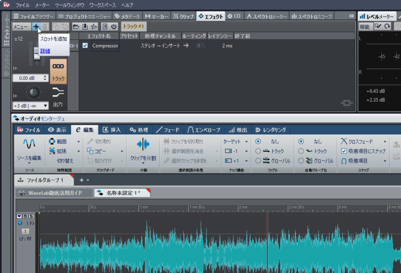The image size is (401, 273).
Task: Click the paste icon in the effect toolbar
Action: click(x=65, y=26)
